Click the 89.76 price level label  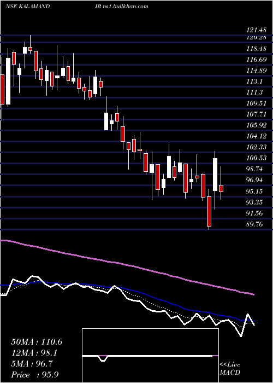point(254,224)
